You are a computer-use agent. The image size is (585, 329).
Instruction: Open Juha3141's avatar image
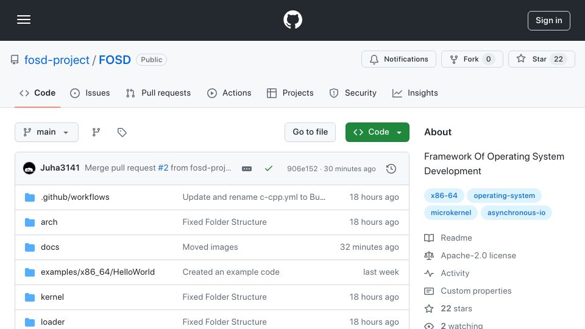[x=29, y=168]
